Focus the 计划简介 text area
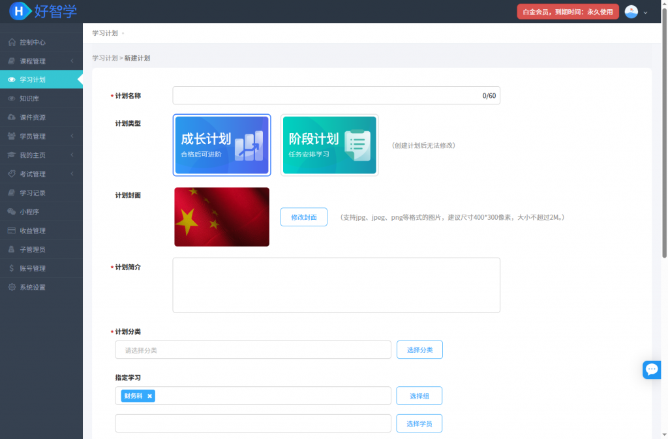The width and height of the screenshot is (668, 439). pyautogui.click(x=336, y=285)
